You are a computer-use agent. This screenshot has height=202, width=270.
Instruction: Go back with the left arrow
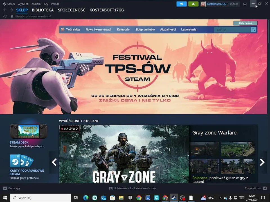[5, 10]
